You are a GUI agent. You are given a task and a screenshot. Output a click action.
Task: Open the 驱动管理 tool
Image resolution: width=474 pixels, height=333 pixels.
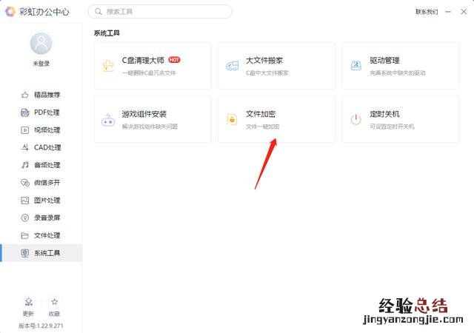click(401, 66)
